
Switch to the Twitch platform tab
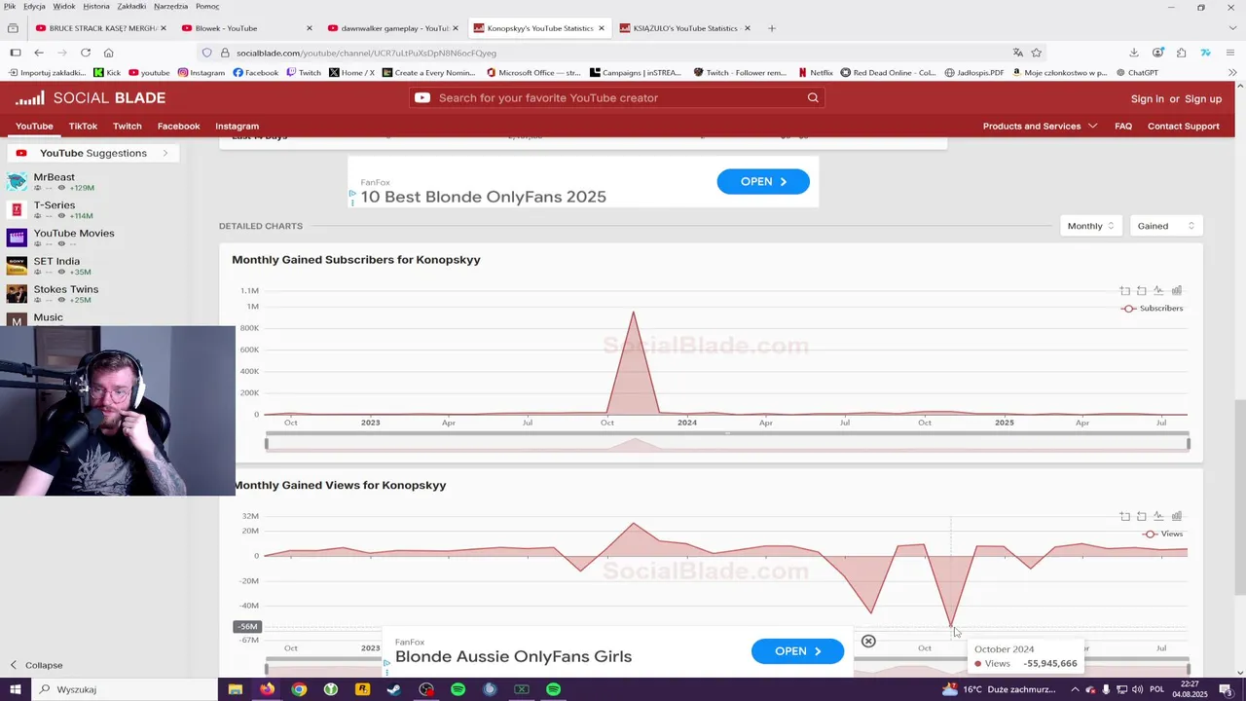point(127,126)
